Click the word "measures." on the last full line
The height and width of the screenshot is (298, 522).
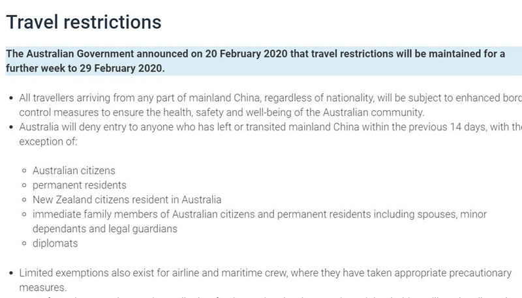click(43, 287)
